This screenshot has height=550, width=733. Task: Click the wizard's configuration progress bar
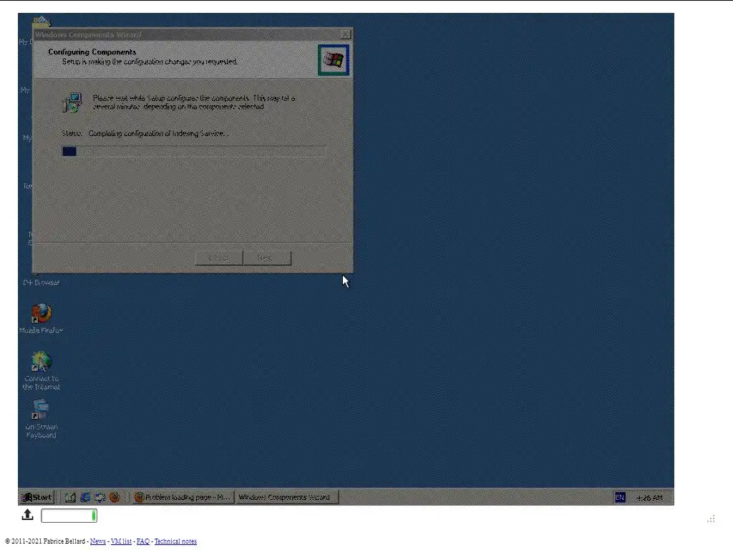(x=194, y=152)
